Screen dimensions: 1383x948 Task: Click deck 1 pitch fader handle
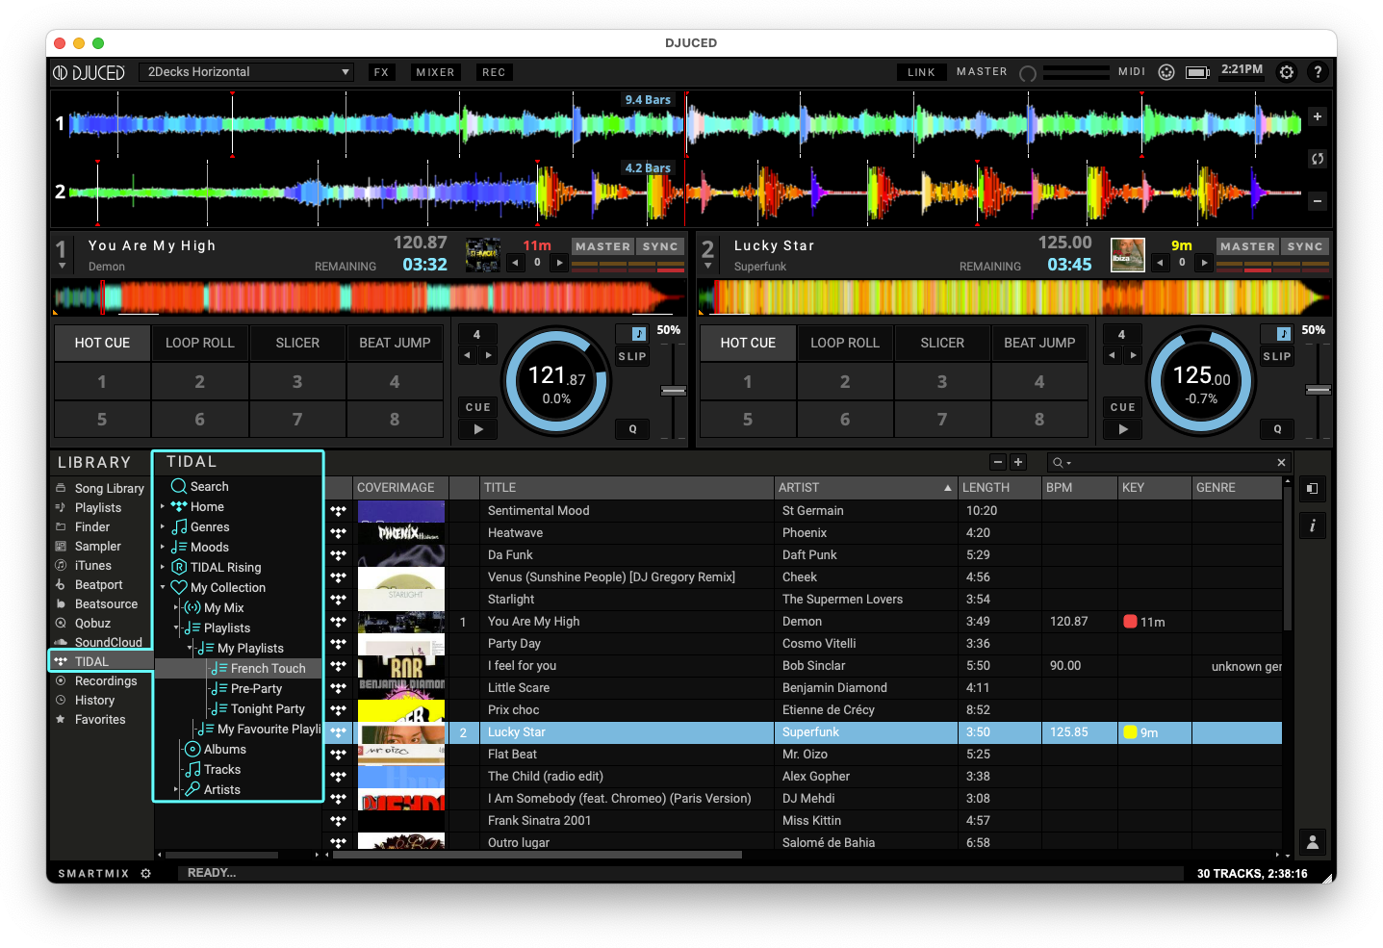(x=674, y=391)
